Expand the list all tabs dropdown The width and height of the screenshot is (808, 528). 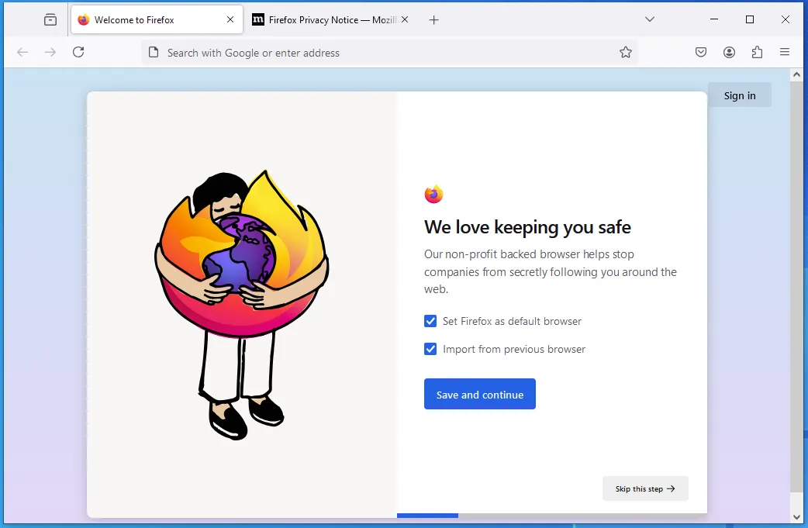650,19
